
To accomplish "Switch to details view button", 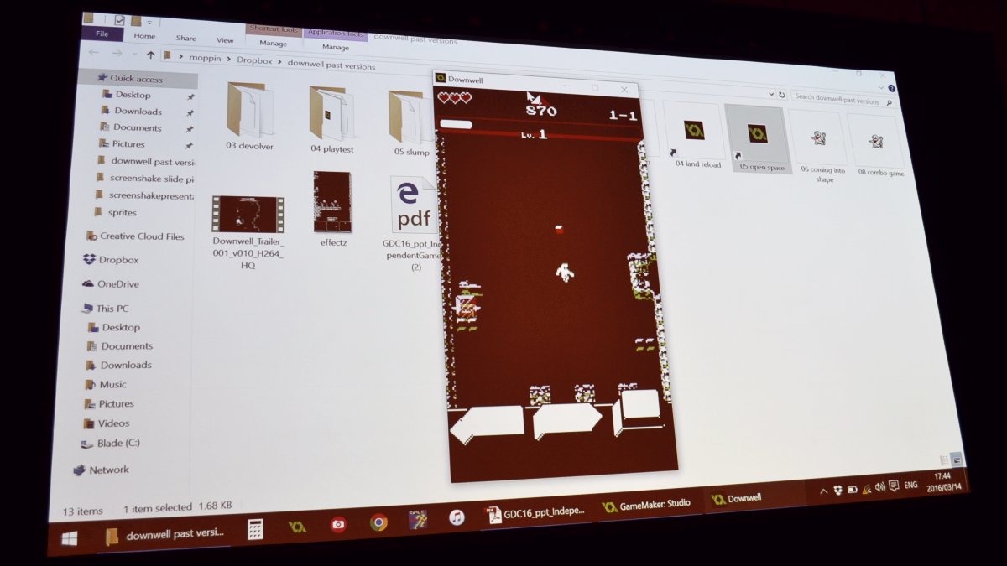I will 945,460.
